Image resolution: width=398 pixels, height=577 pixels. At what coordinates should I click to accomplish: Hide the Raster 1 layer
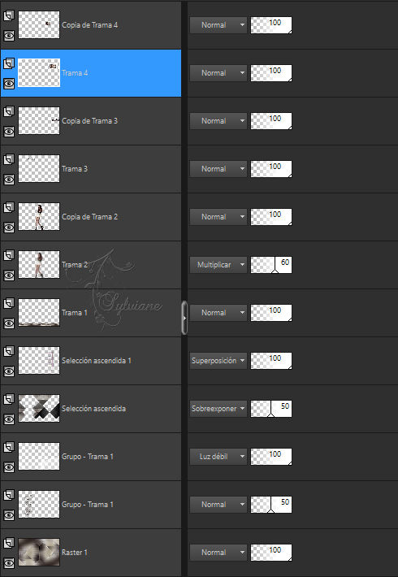(x=9, y=563)
